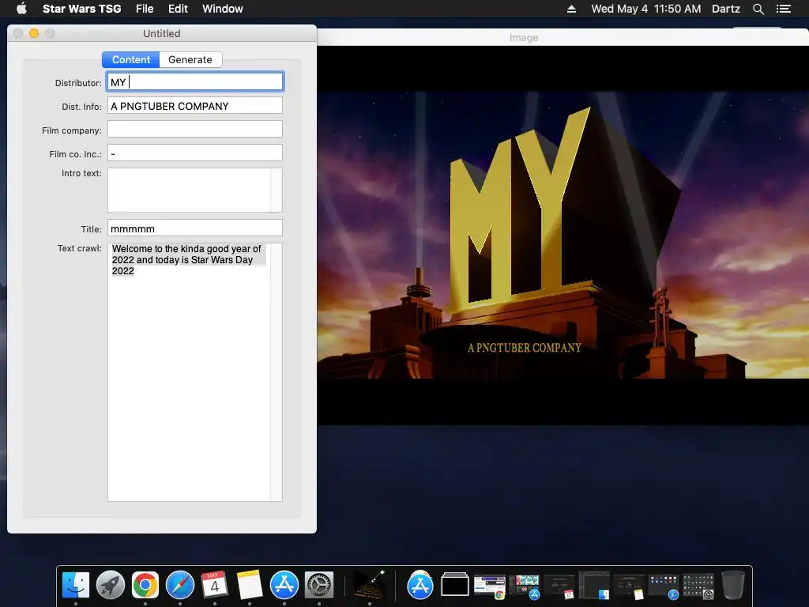Click the Untitled window title bar
The width and height of the screenshot is (809, 607).
[161, 33]
